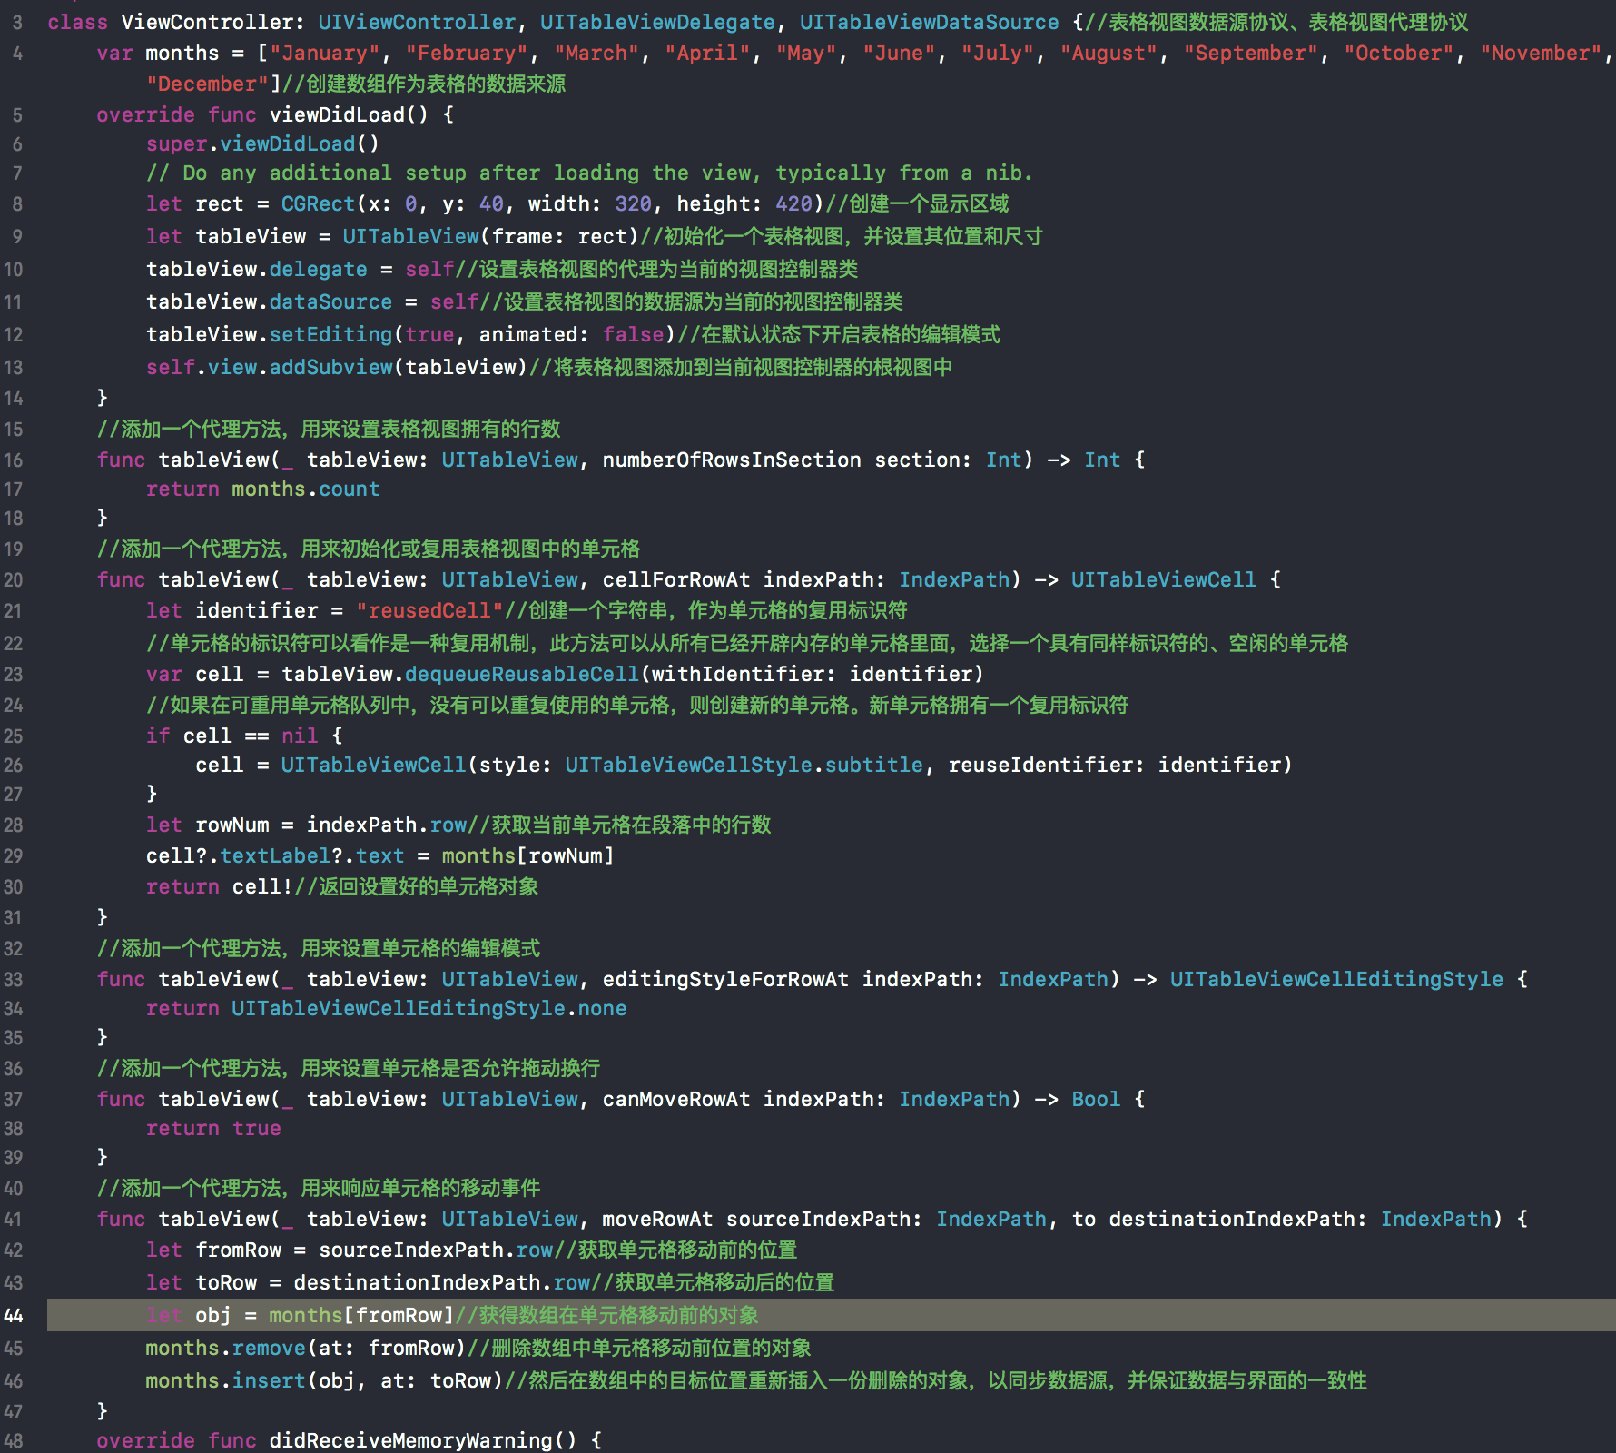Click the value 320 in width argument
Viewport: 1616px width, 1453px height.
(x=633, y=203)
